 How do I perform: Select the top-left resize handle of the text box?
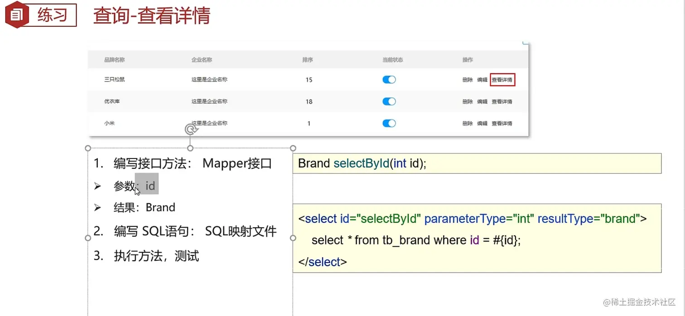tap(88, 148)
